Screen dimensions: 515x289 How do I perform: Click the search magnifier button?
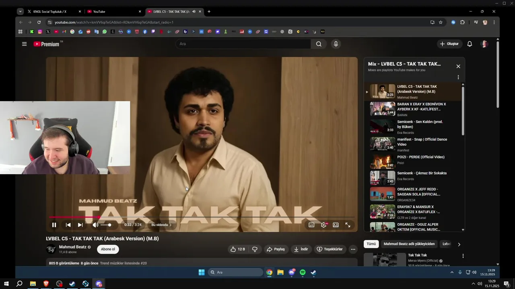pyautogui.click(x=319, y=44)
